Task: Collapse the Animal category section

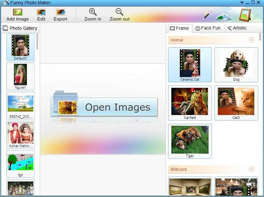Action: tap(251, 40)
